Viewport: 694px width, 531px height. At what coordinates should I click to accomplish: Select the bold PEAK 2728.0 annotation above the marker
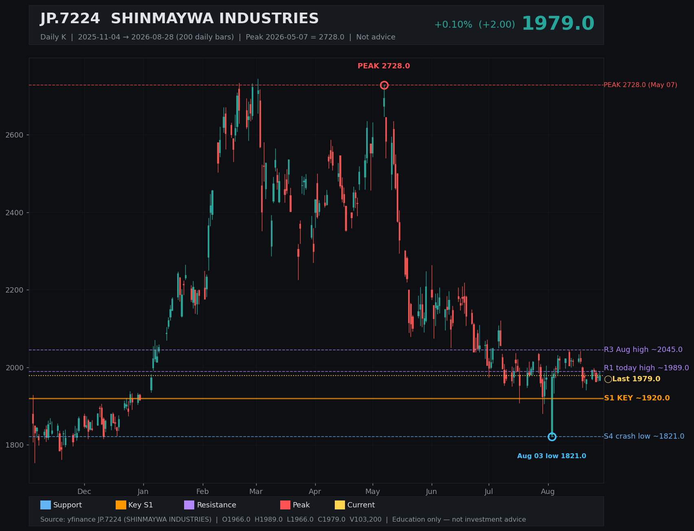384,66
